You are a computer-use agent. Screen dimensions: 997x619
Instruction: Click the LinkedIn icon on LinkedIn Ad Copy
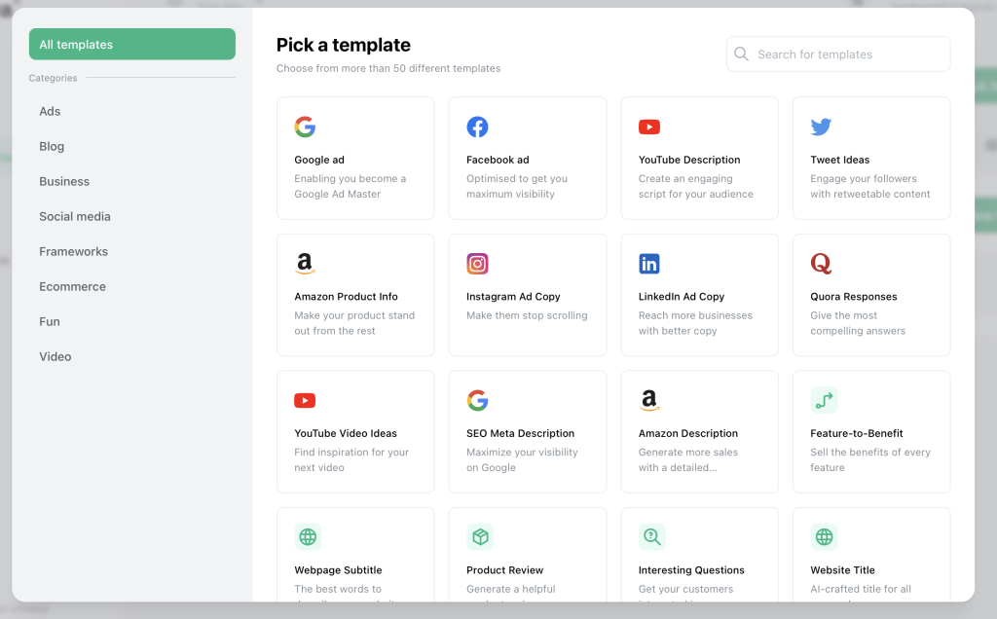click(x=649, y=264)
